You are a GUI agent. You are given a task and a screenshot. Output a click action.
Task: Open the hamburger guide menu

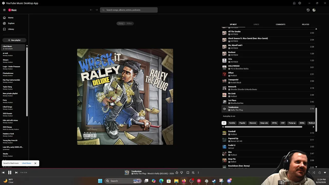(4, 10)
